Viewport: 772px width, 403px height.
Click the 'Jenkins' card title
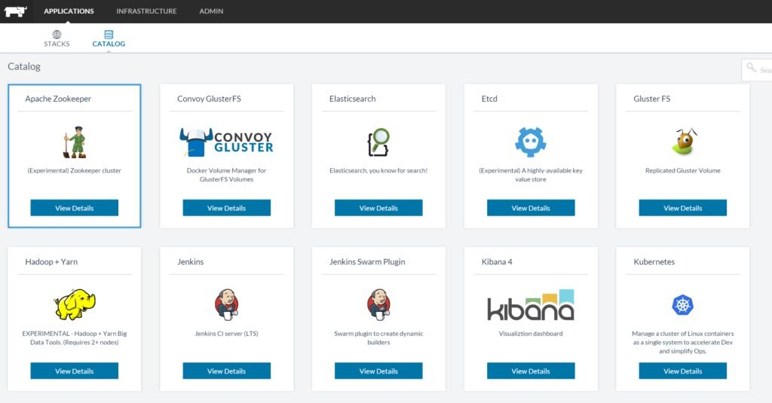pyautogui.click(x=191, y=261)
